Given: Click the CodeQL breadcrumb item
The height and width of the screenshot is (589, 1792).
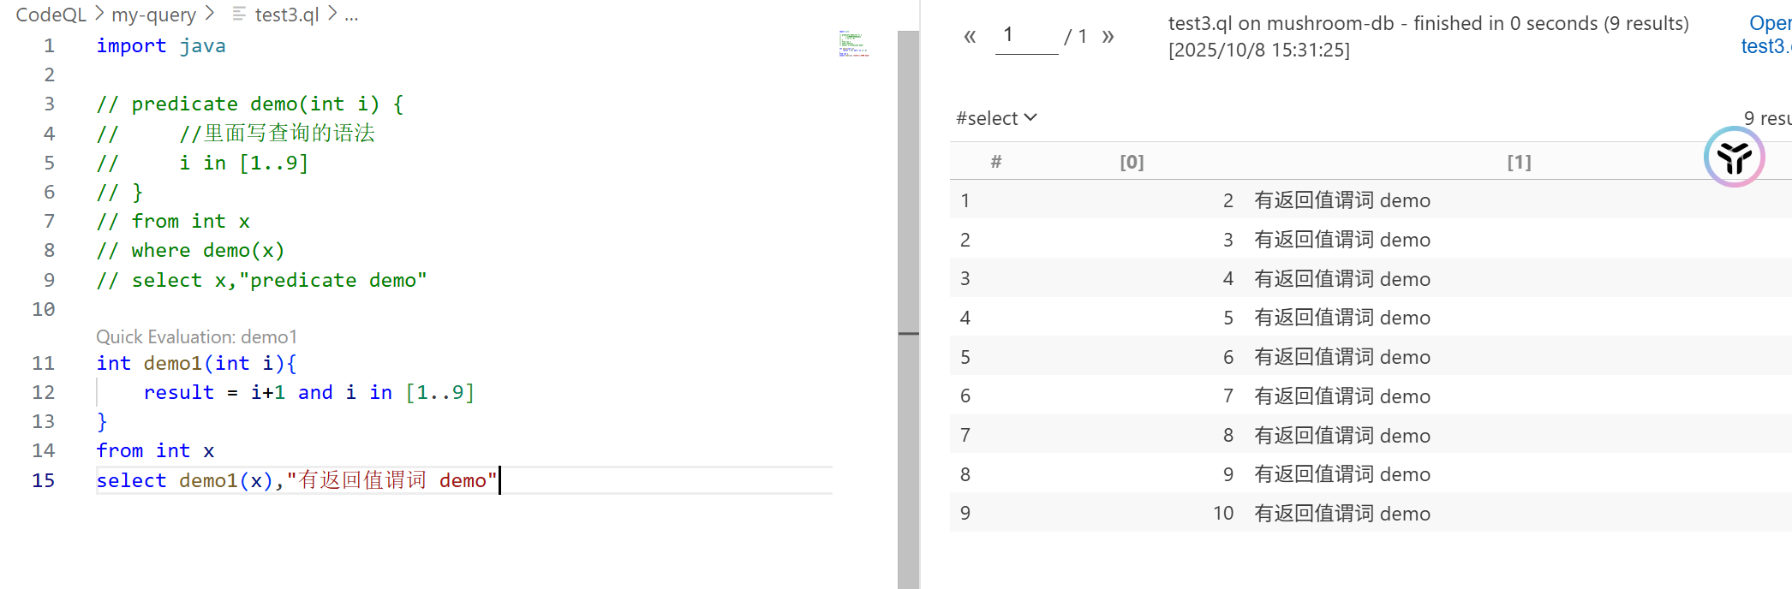Looking at the screenshot, I should [51, 15].
